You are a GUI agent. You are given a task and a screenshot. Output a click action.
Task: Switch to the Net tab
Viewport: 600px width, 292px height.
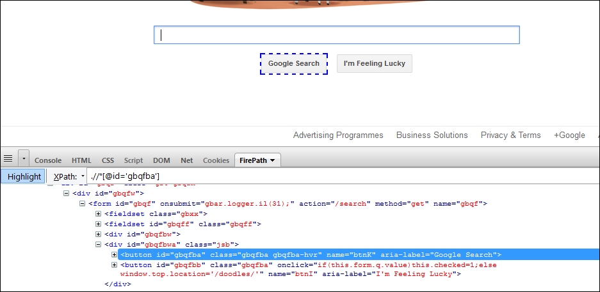[187, 160]
